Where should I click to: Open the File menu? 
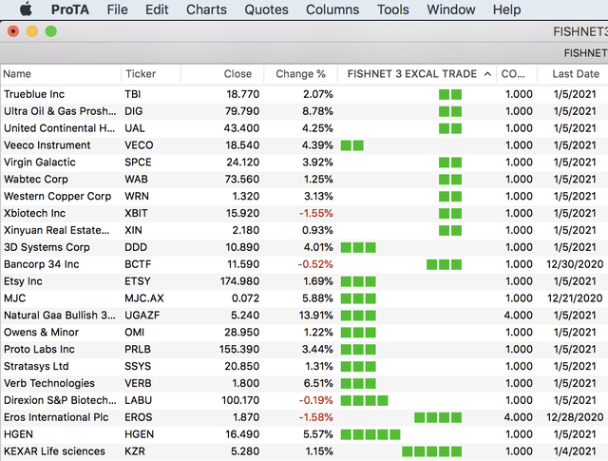pyautogui.click(x=117, y=10)
